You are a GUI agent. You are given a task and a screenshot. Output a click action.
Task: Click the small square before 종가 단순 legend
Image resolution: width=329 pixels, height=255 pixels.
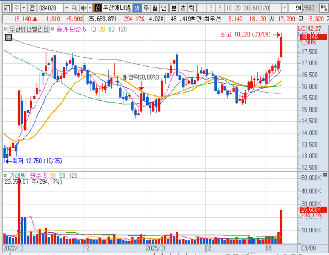53,29
